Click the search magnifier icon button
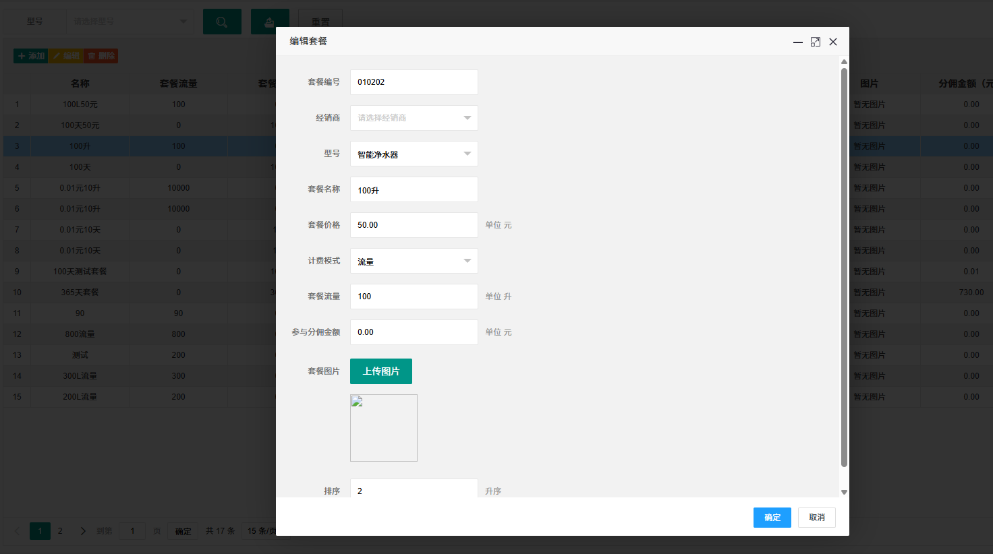The width and height of the screenshot is (993, 554). [x=222, y=22]
